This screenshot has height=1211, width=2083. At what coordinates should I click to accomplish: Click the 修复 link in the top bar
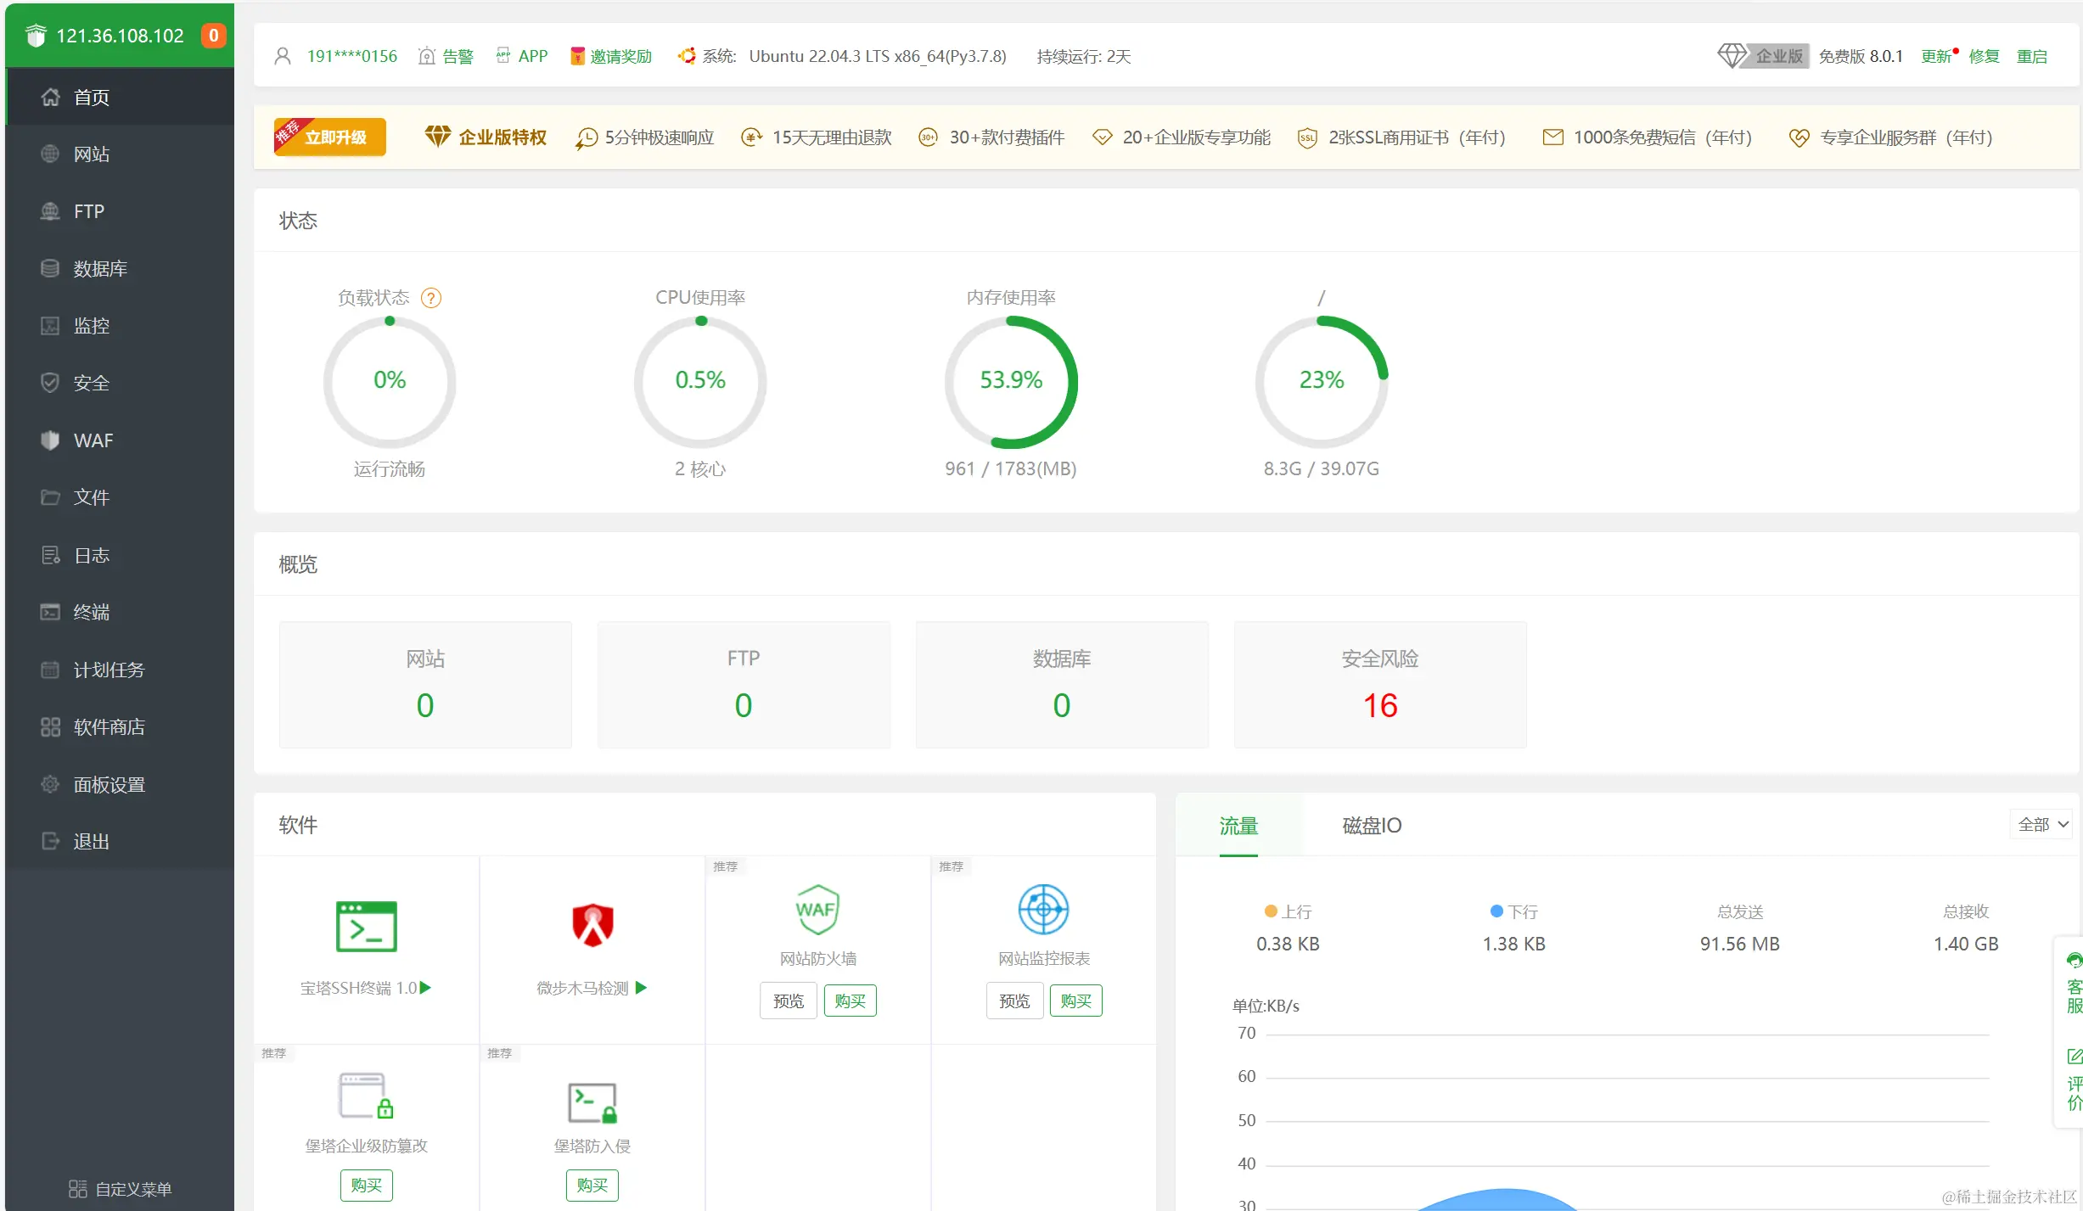(1984, 56)
